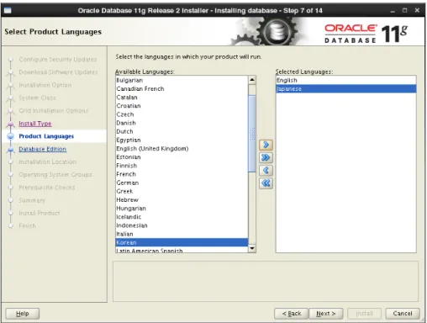Cancel the installation
Screen dimensions: 427x323
click(x=403, y=314)
